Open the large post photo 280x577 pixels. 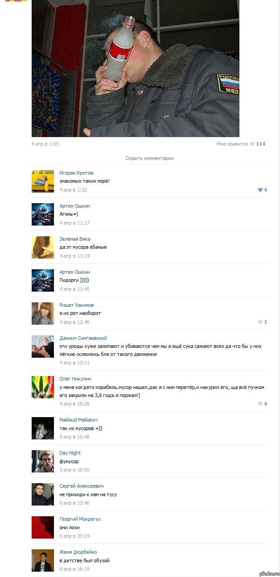pos(136,68)
